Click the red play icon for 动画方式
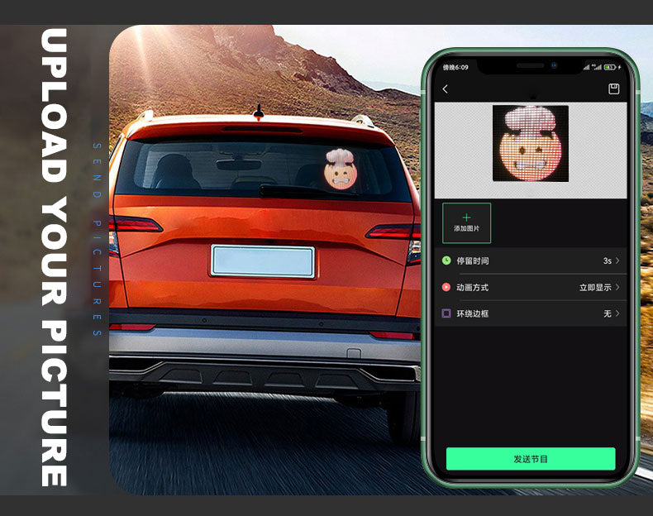This screenshot has width=653, height=516. pyautogui.click(x=446, y=287)
